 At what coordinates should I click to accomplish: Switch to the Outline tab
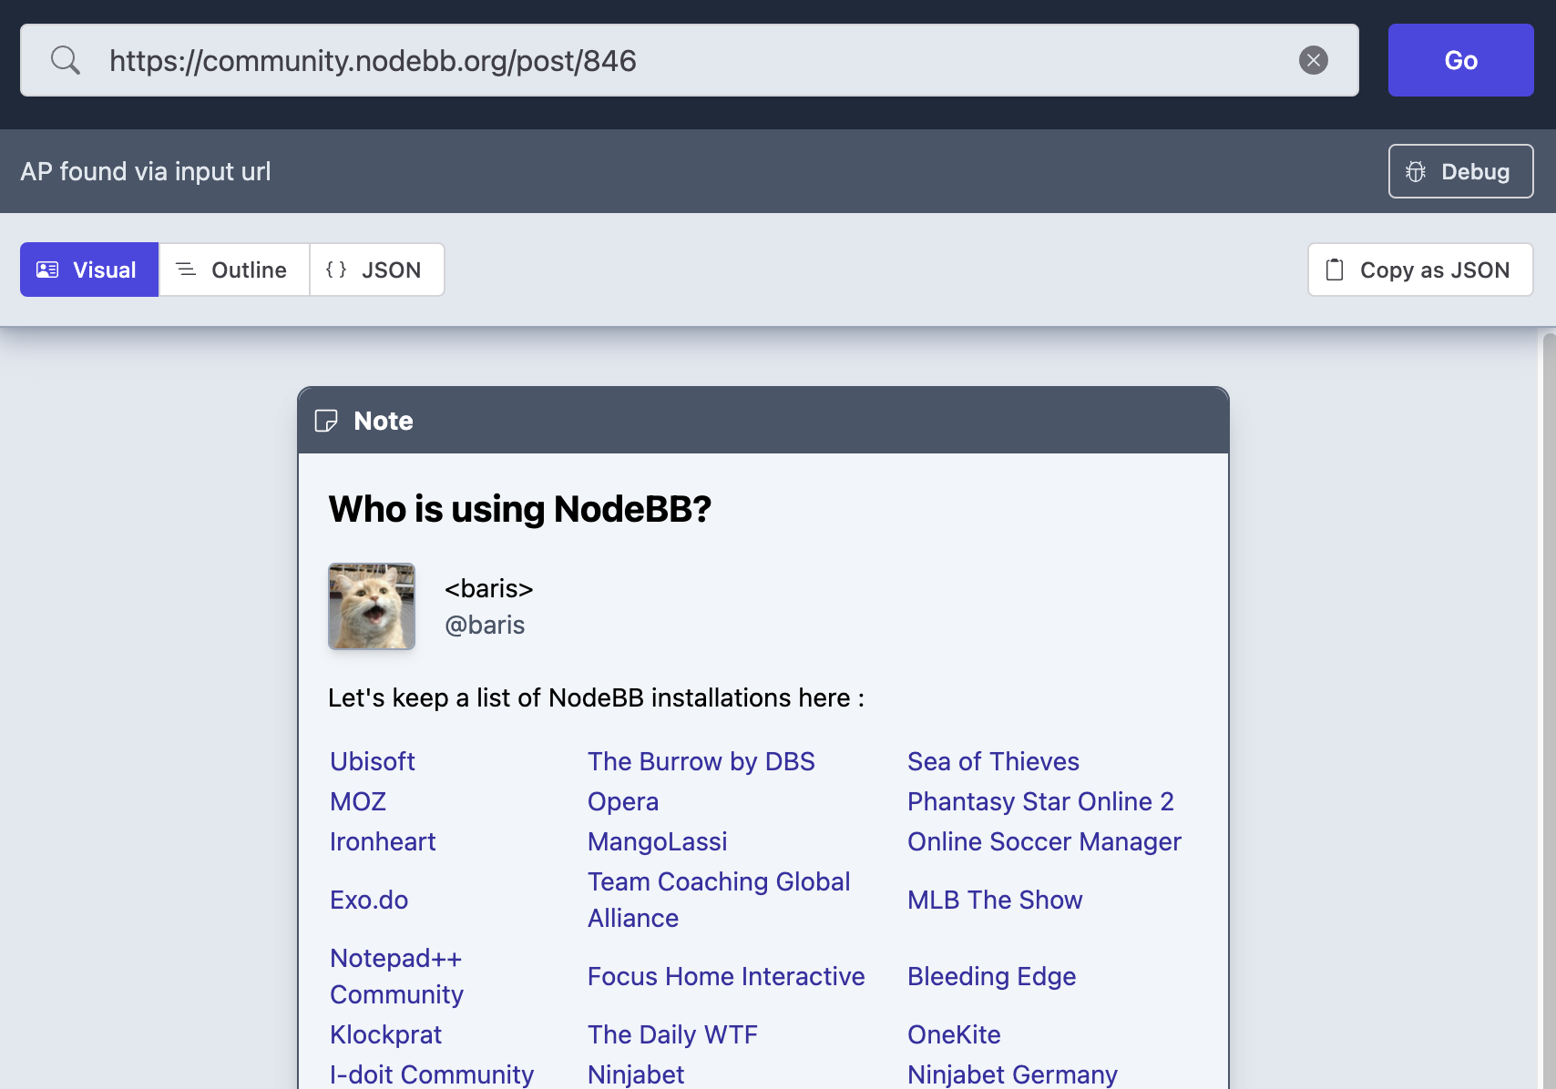point(234,270)
